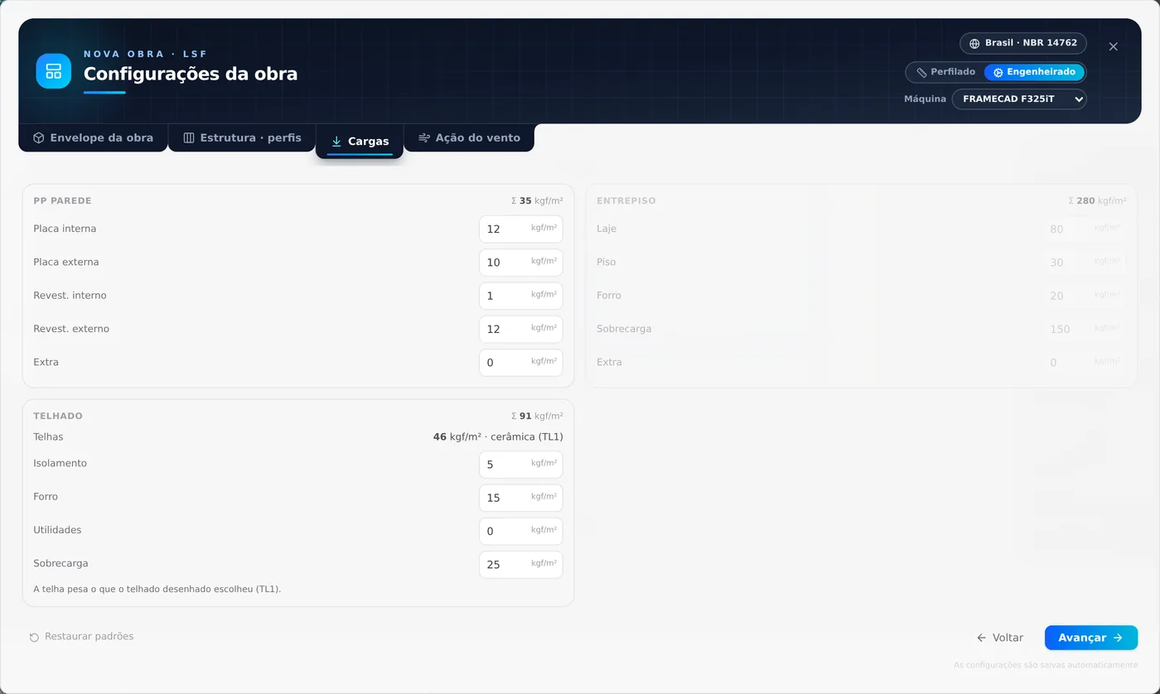Click the globe icon in the Brasil badge

[974, 43]
